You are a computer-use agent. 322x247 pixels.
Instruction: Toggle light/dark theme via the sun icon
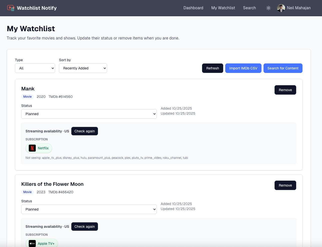[x=268, y=8]
